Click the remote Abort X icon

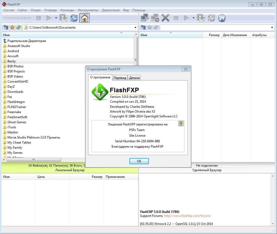click(x=165, y=18)
